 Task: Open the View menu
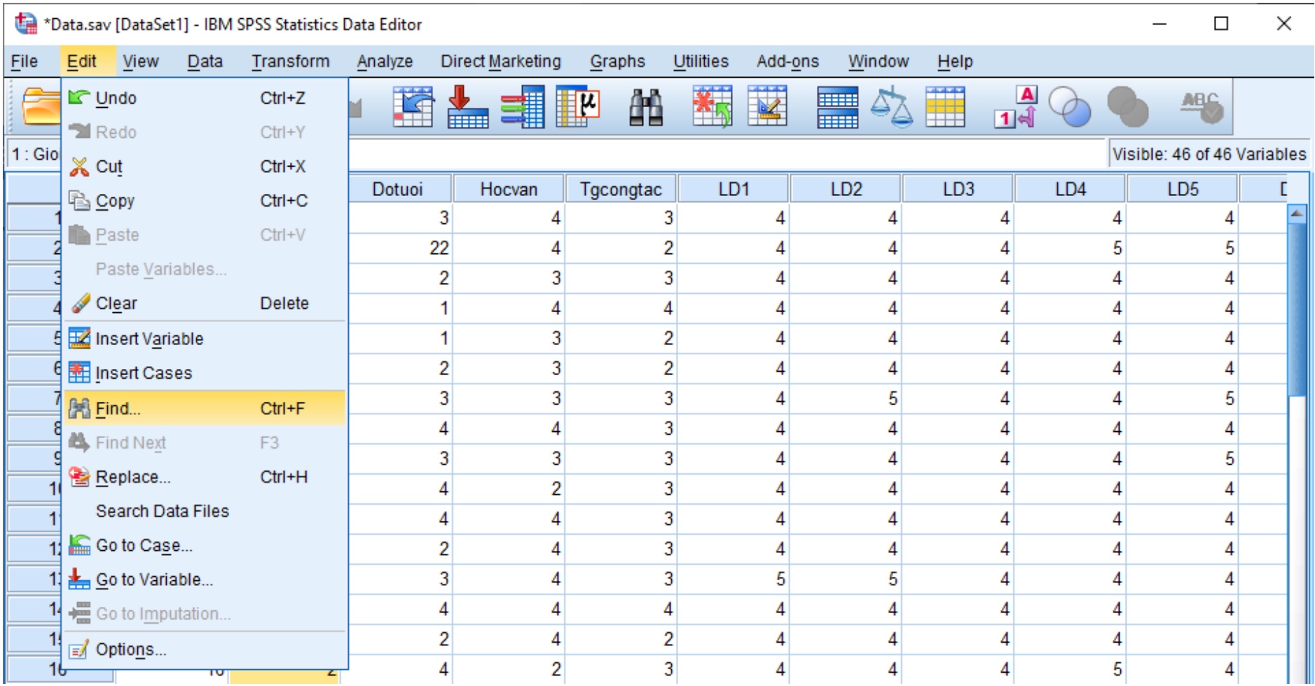pos(141,62)
